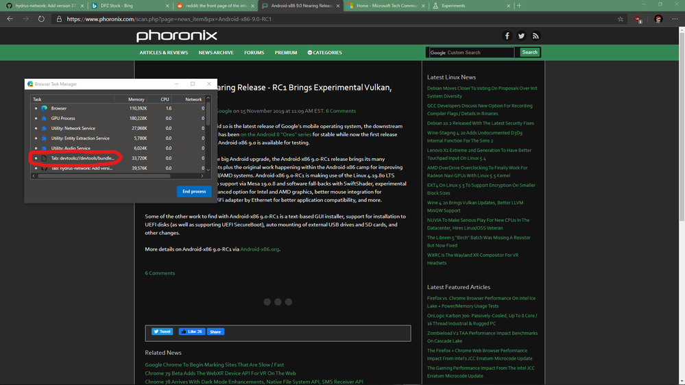Image resolution: width=685 pixels, height=385 pixels.
Task: Click the browser forward arrow
Action: (x=25, y=18)
